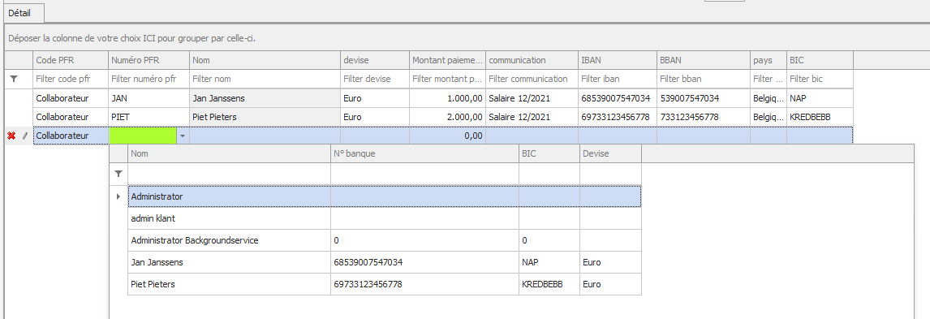The width and height of the screenshot is (930, 319).
Task: Click the 1.000,00 amount cell
Action: 447,98
